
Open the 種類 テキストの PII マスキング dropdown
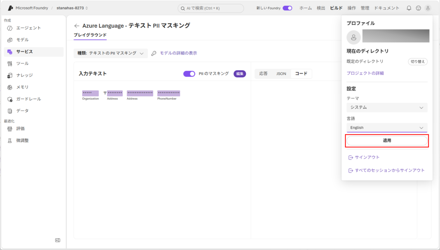click(111, 53)
